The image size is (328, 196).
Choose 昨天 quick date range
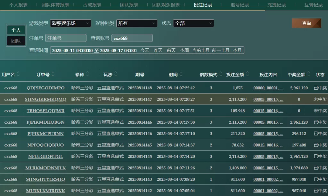click(x=158, y=50)
